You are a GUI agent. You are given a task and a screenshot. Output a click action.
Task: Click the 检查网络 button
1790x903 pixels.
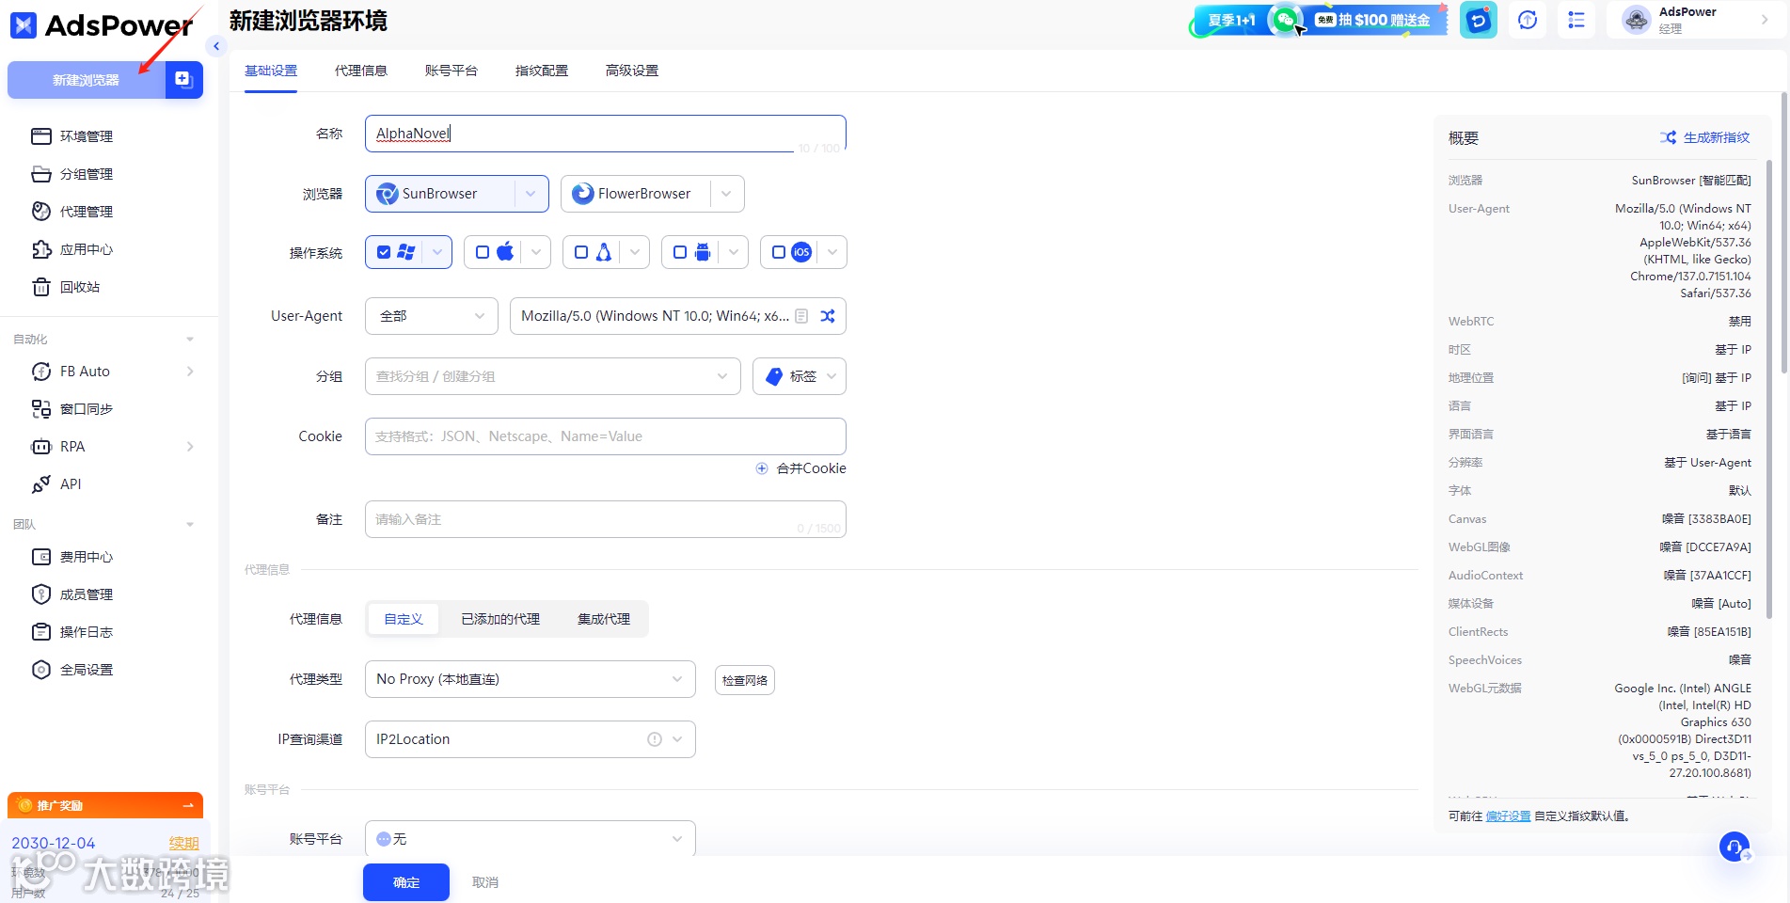point(745,680)
